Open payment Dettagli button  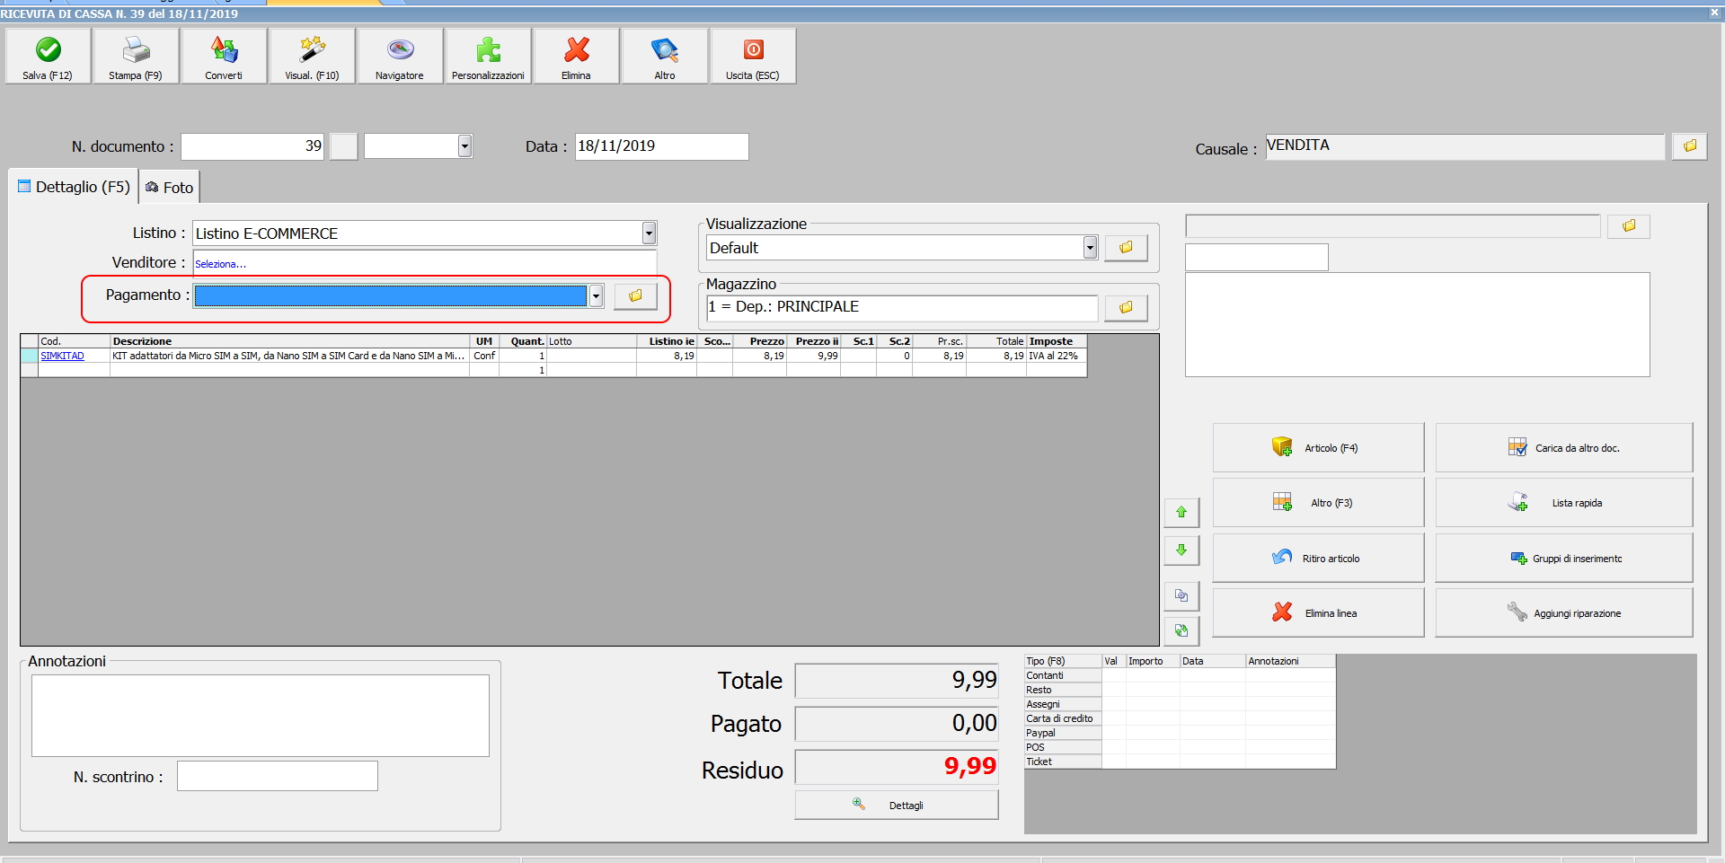tap(896, 805)
